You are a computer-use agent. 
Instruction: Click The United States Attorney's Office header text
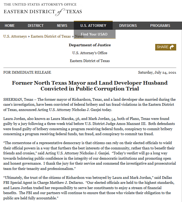[40, 4]
